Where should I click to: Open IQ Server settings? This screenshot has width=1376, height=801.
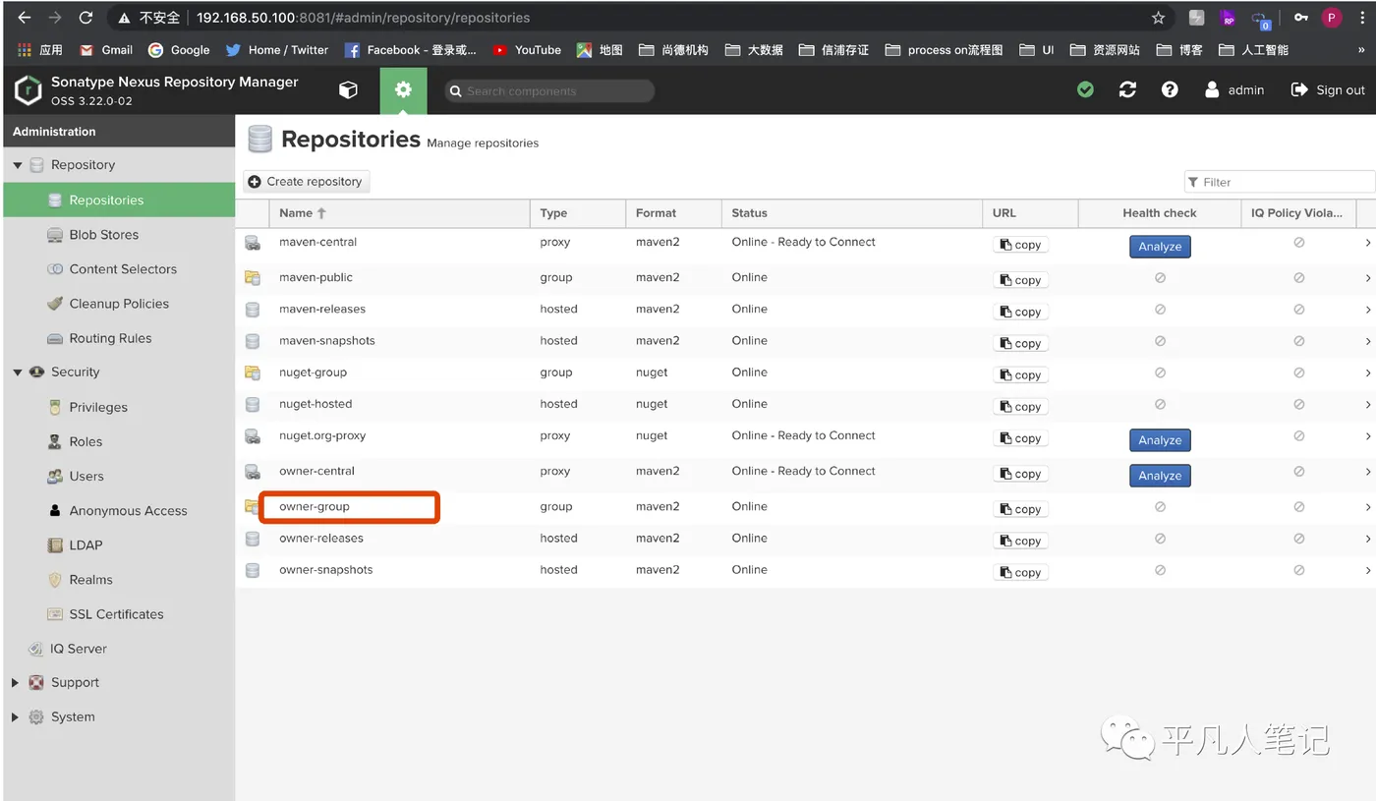(78, 649)
